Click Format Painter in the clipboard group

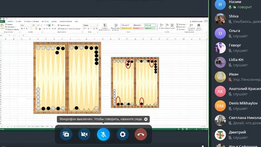[12, 29]
